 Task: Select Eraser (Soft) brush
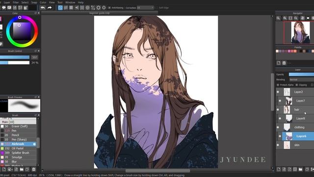click(x=18, y=126)
